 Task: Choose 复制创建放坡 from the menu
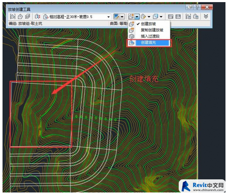click(149, 30)
